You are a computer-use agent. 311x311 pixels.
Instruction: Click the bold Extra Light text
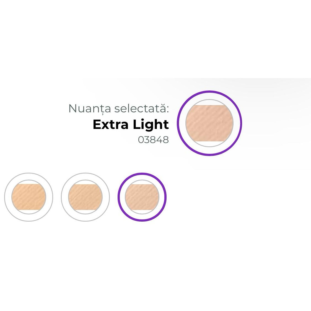point(131,125)
